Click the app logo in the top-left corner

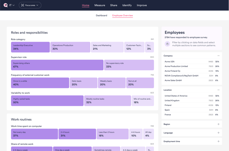coord(5,5)
